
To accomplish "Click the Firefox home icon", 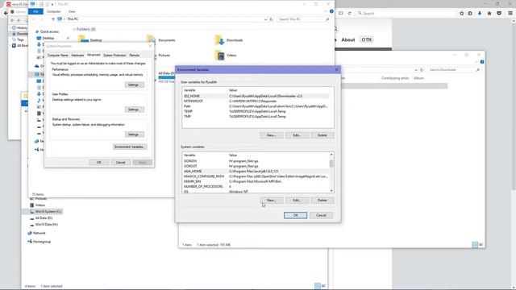I will coord(489,13).
